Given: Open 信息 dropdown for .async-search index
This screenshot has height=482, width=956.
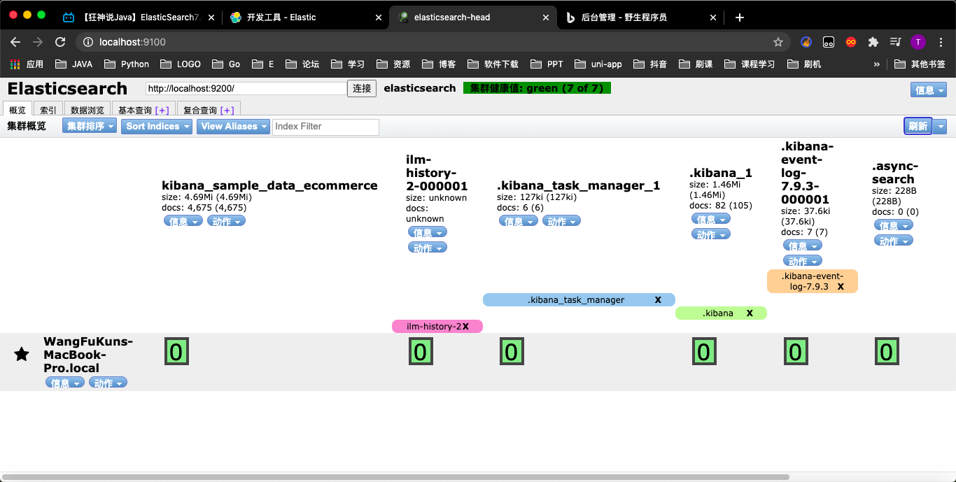Looking at the screenshot, I should (894, 225).
